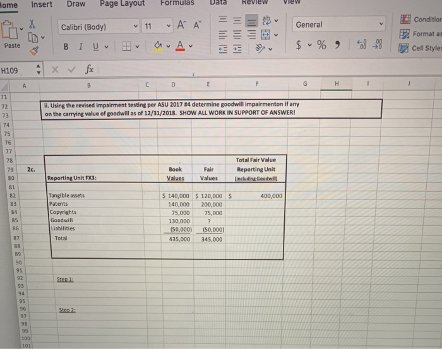Expand Merge options arrow
The image size is (442, 349).
(x=276, y=35)
